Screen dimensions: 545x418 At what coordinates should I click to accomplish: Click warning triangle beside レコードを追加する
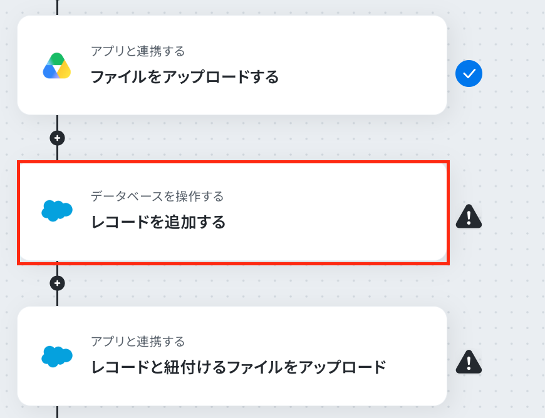469,217
